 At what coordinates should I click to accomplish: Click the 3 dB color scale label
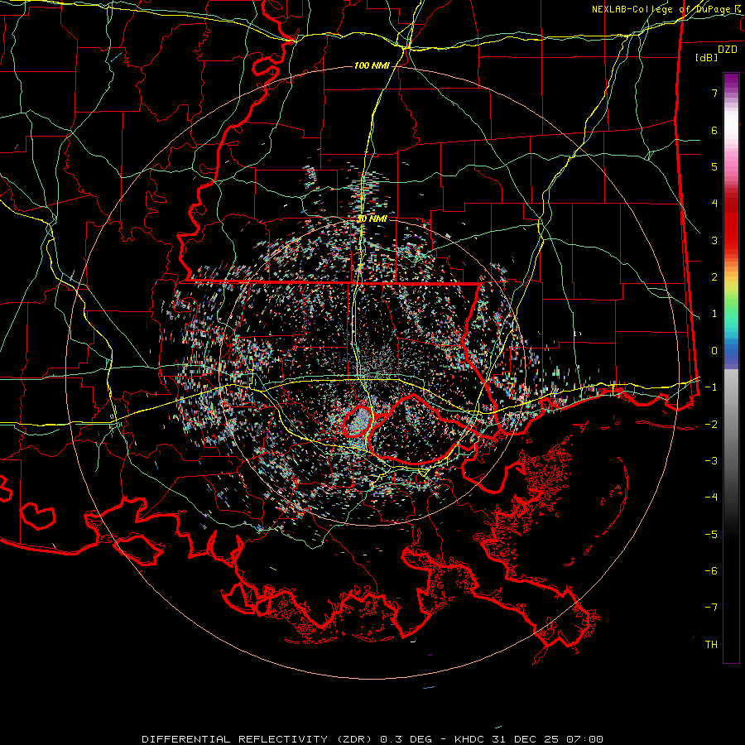(714, 240)
